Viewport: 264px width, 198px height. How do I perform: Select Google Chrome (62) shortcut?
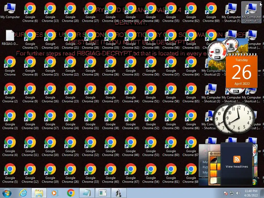pyautogui.click(x=191, y=12)
